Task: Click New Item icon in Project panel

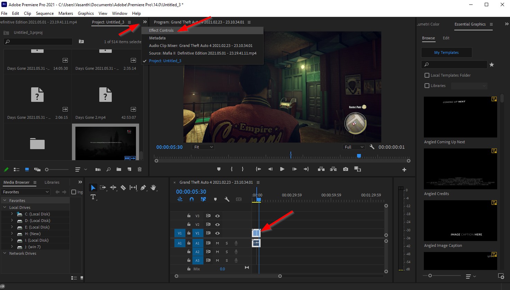Action: coord(129,170)
